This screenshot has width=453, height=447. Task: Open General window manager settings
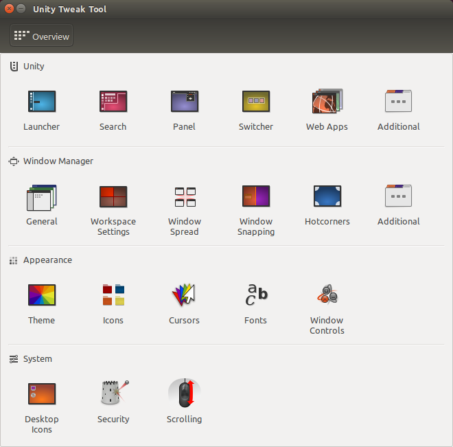click(x=42, y=198)
